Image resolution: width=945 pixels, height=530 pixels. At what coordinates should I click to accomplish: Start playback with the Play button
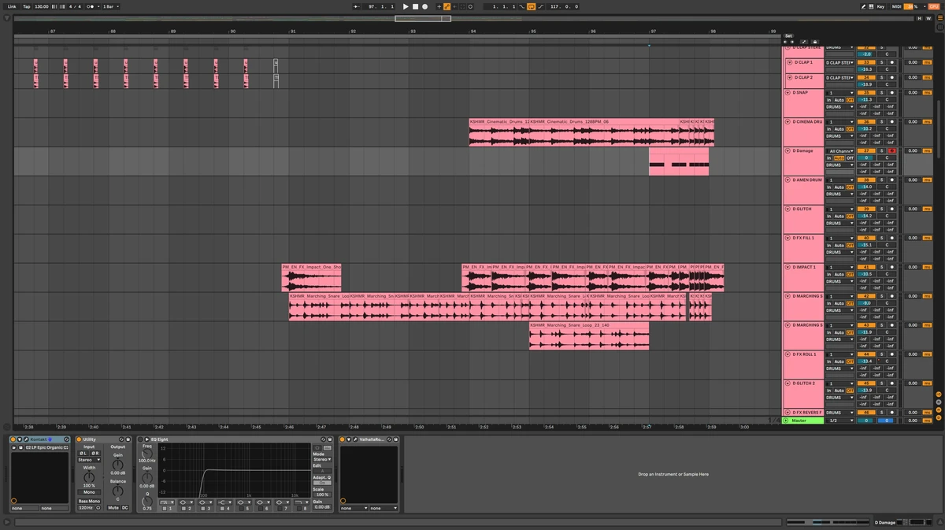point(406,6)
